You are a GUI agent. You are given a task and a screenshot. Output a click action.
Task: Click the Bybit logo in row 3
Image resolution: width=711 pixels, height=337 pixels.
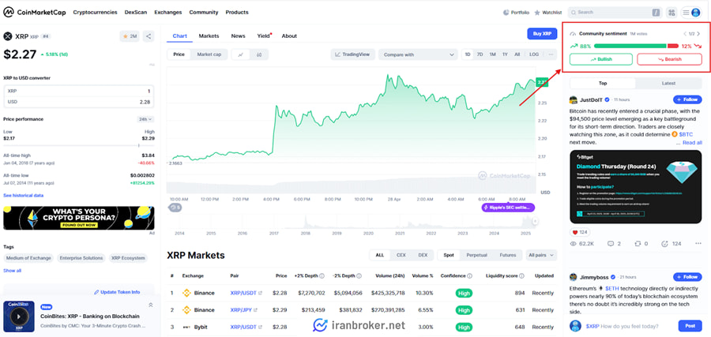(x=186, y=327)
